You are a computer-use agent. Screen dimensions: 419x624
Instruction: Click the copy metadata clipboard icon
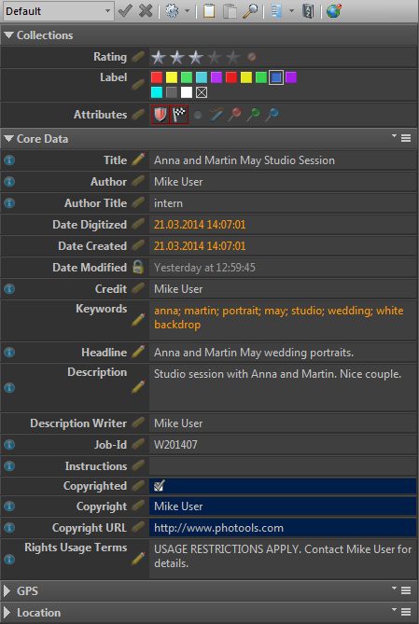tap(209, 11)
